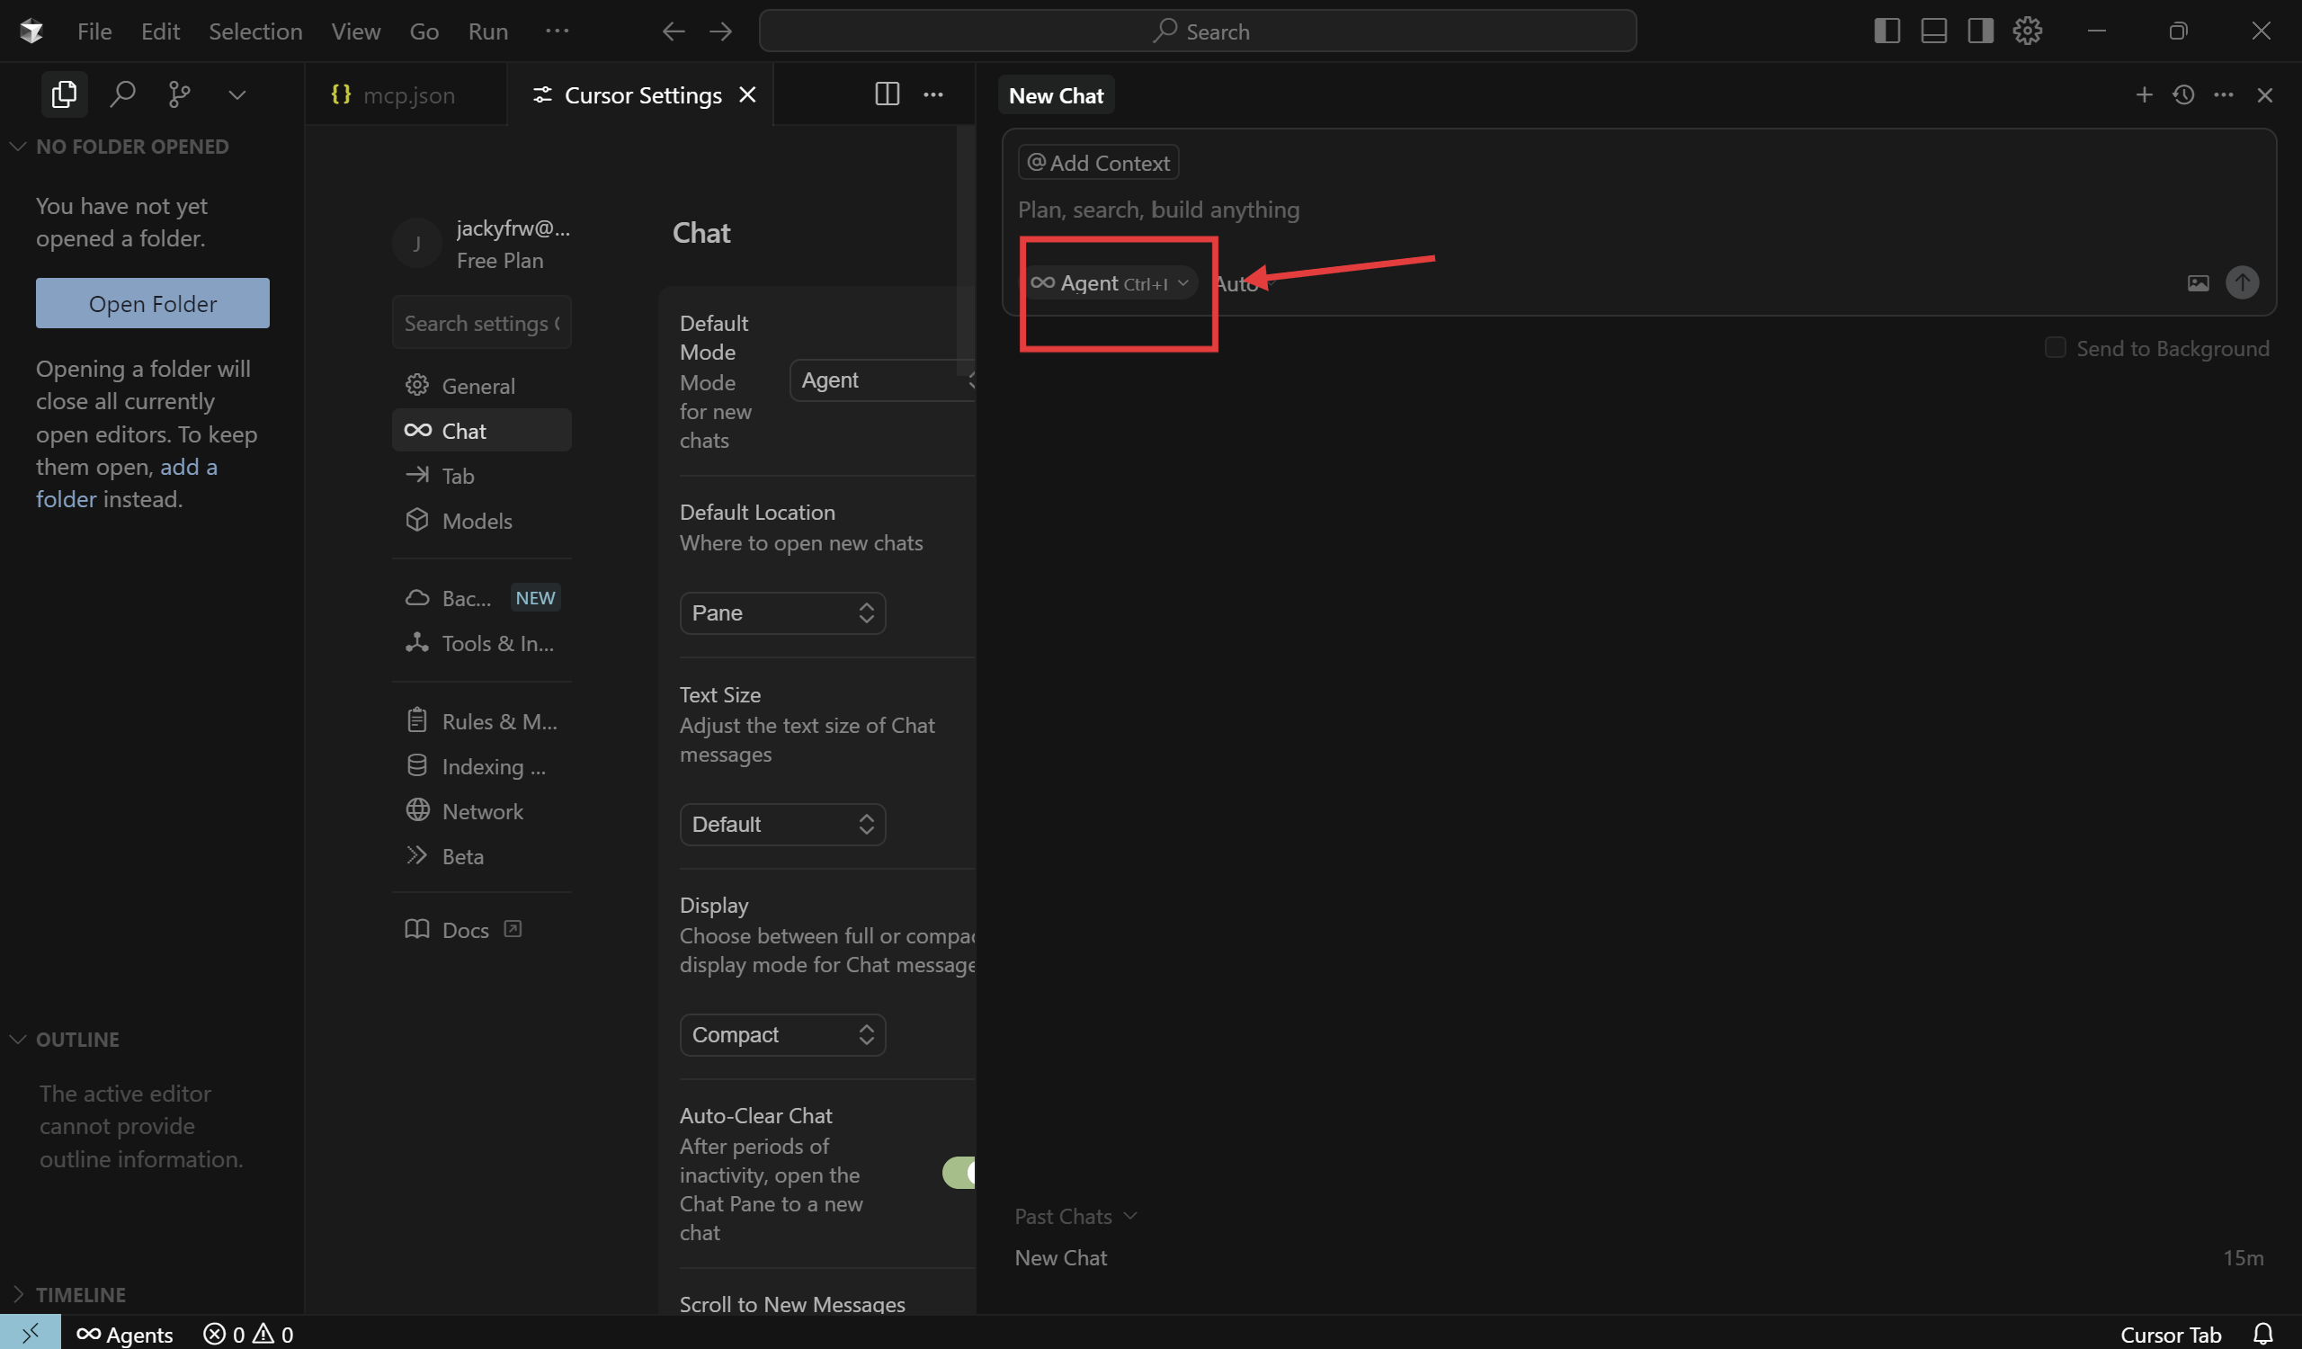The width and height of the screenshot is (2302, 1349).
Task: Open General settings category
Action: tap(481, 386)
